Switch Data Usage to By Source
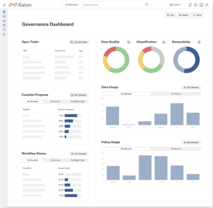Screen dimensions: 213x208 [x=176, y=94]
